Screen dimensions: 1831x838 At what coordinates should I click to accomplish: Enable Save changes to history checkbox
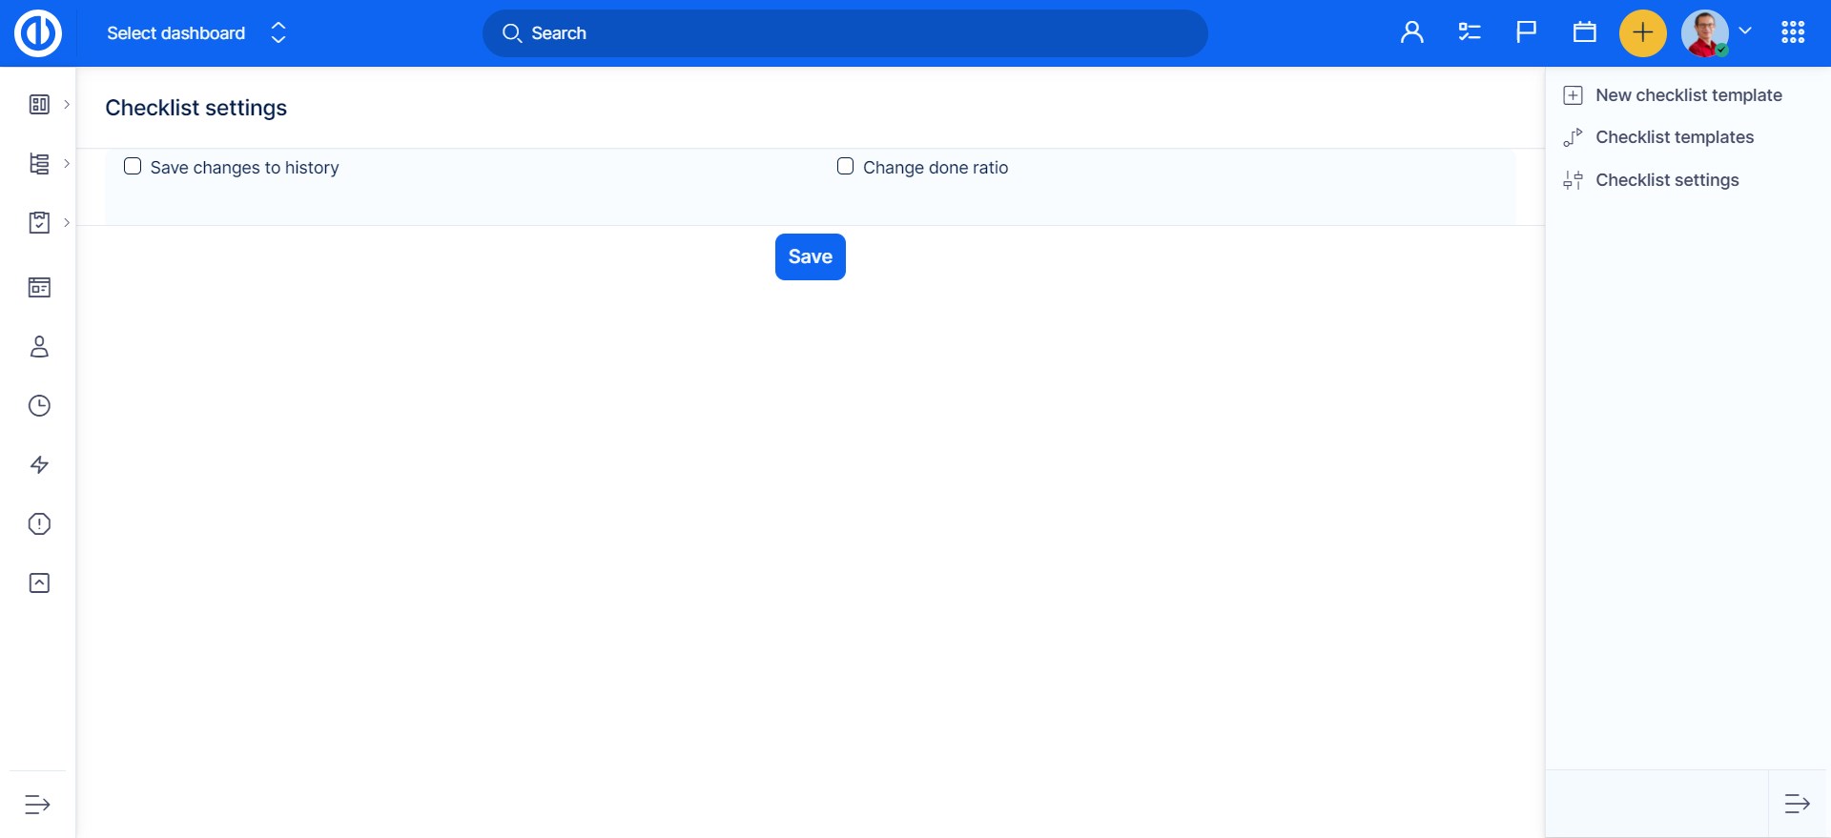tap(133, 167)
